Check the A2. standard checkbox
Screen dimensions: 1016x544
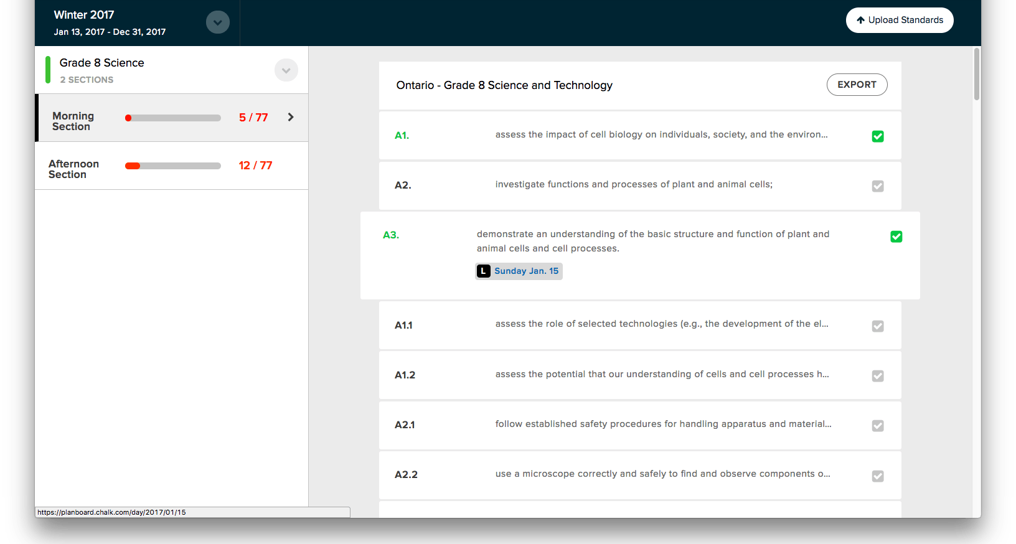click(878, 186)
